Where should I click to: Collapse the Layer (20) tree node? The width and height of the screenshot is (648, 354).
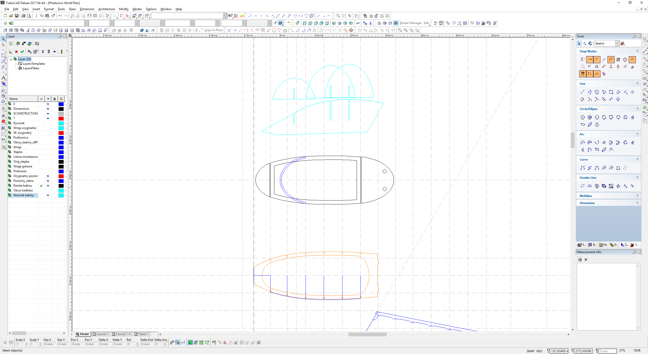pos(11,59)
